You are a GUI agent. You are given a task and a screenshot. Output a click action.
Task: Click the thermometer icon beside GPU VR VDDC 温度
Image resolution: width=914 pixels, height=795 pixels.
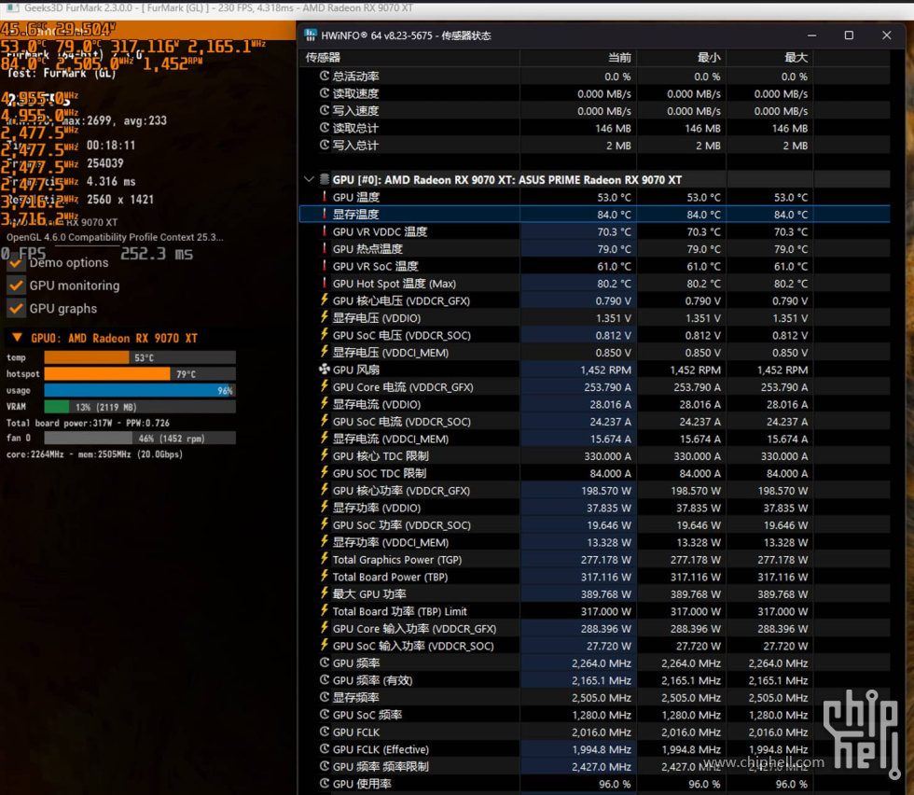tap(325, 231)
